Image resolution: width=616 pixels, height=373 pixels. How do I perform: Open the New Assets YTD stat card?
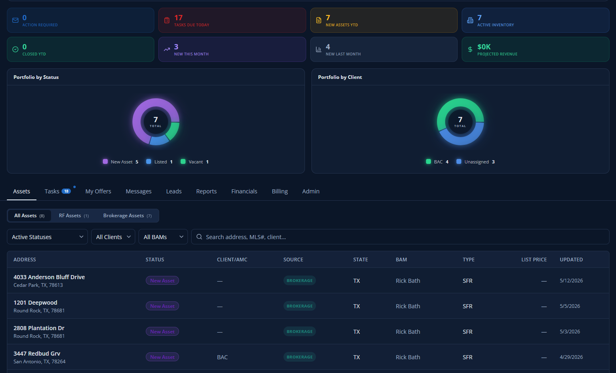[x=384, y=20]
